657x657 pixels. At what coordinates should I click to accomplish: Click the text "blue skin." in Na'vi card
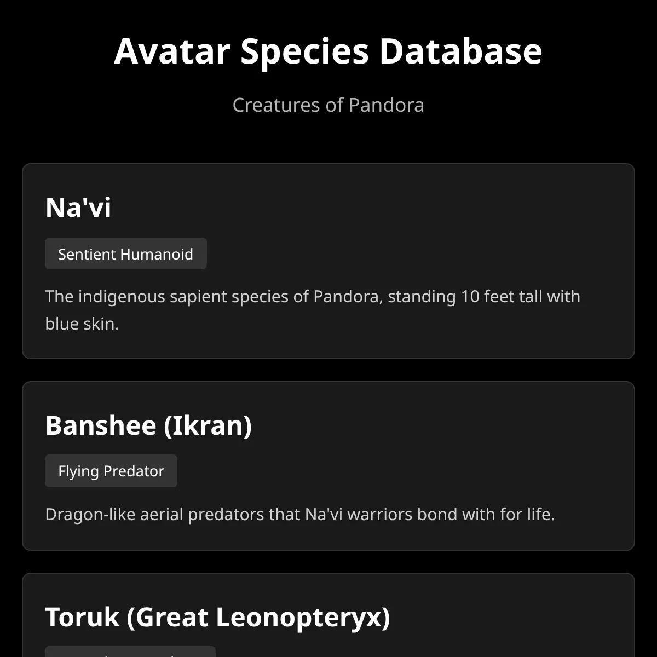pyautogui.click(x=82, y=324)
